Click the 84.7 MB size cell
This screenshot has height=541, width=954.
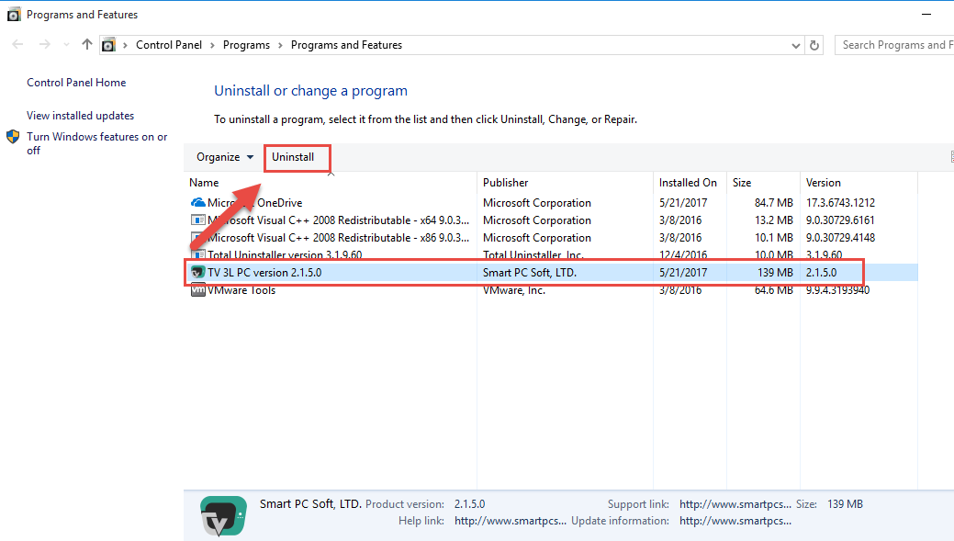point(774,203)
